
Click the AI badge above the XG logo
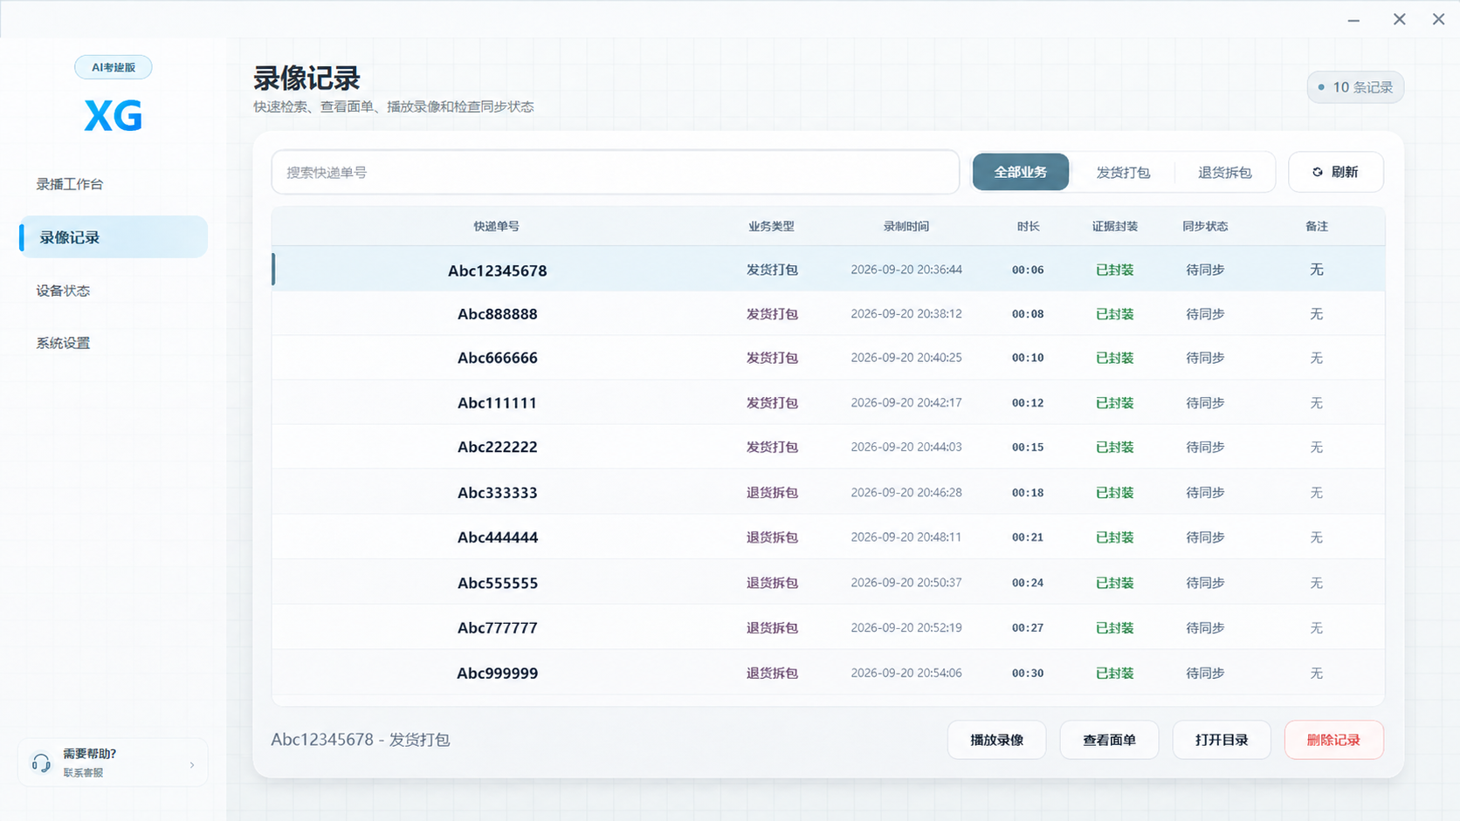[x=114, y=67]
